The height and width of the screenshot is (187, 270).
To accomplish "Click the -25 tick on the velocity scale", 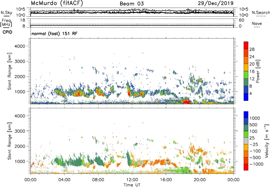I will pyautogui.click(x=254, y=144).
